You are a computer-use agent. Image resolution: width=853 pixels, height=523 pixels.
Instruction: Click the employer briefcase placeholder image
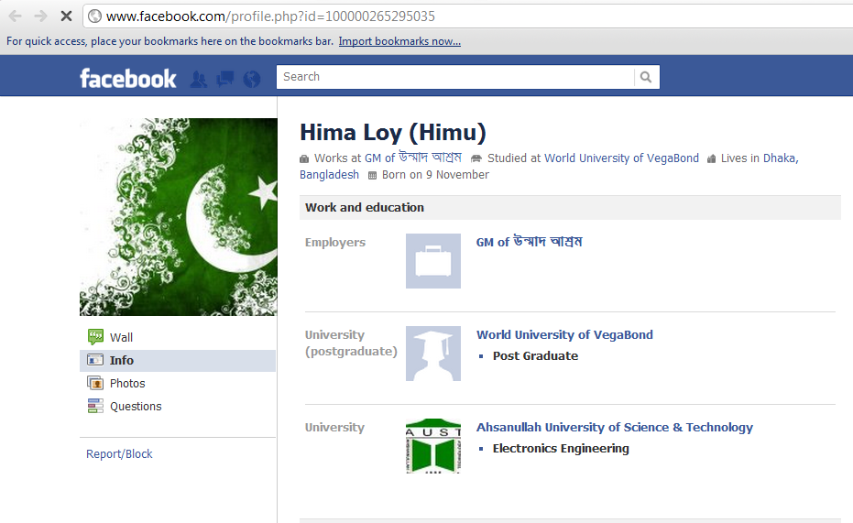[x=433, y=261]
